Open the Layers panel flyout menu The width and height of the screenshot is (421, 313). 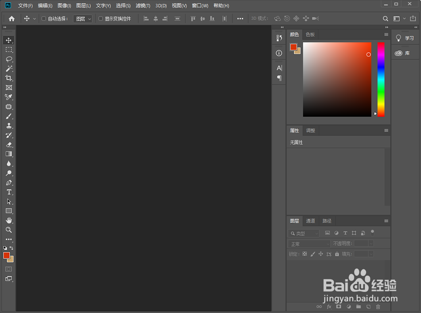point(386,221)
